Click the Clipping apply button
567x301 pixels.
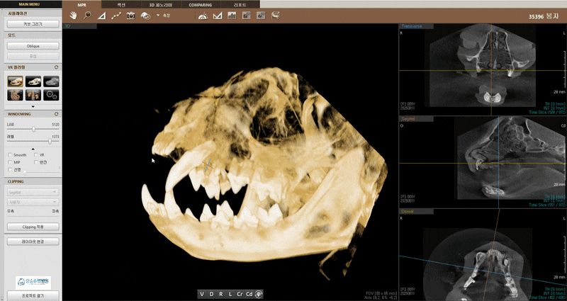click(33, 227)
